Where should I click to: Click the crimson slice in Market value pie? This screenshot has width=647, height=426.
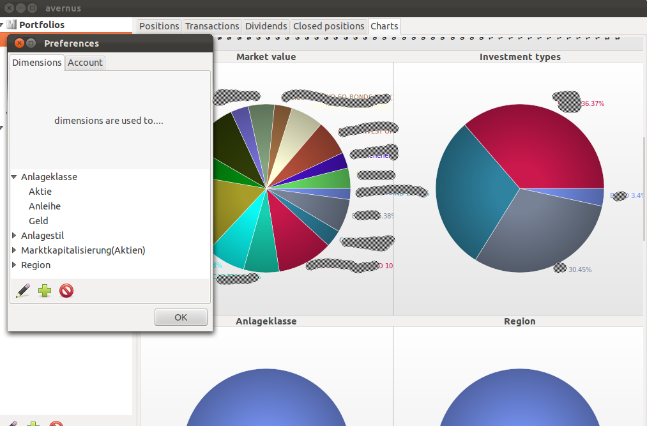294,238
